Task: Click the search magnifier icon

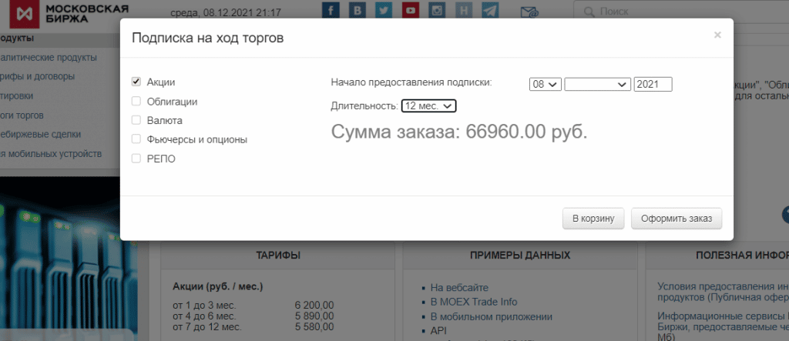Action: pyautogui.click(x=589, y=12)
